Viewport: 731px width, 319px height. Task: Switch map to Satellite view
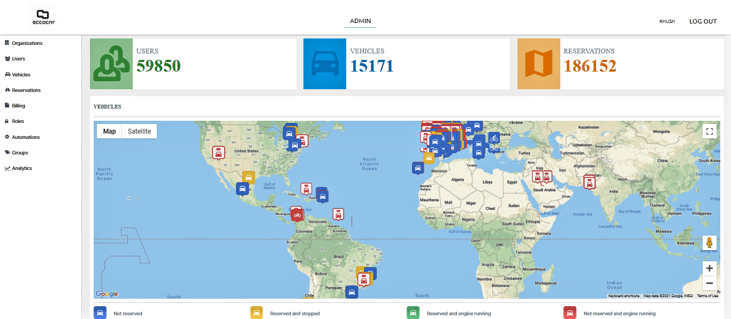(139, 131)
